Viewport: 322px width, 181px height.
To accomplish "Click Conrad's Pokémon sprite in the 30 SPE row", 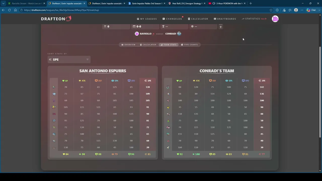I will (x=168, y=148).
